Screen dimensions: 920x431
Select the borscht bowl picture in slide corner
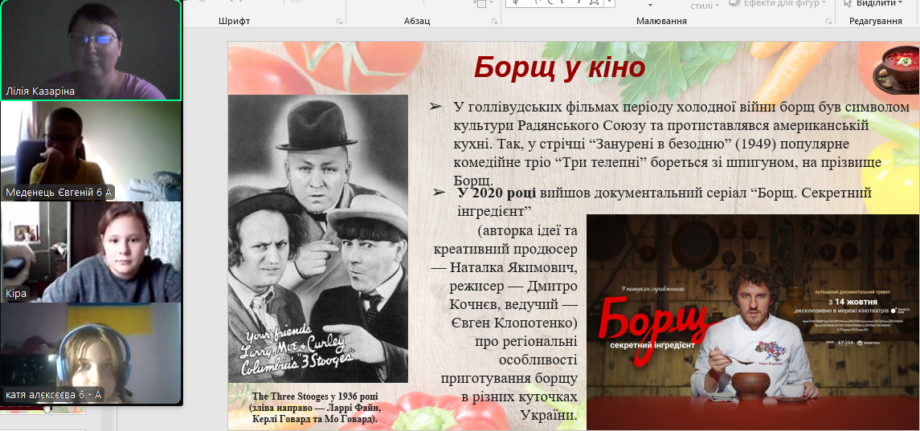click(x=895, y=69)
